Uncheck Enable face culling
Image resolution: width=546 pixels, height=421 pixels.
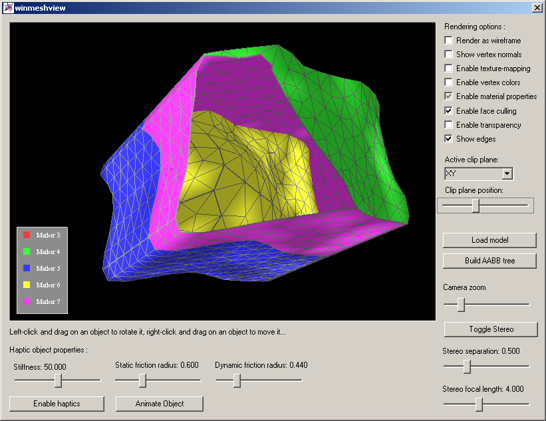click(449, 111)
